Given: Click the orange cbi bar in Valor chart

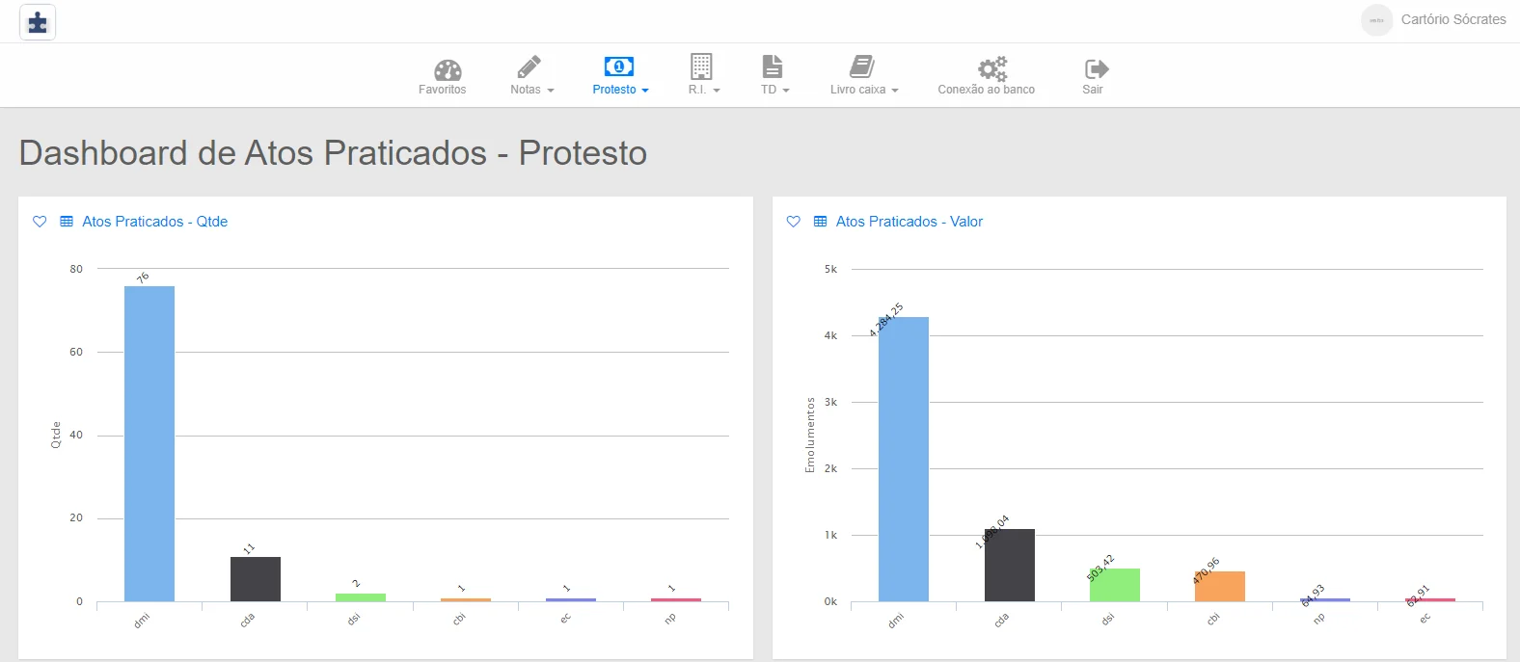Looking at the screenshot, I should pos(1220,587).
